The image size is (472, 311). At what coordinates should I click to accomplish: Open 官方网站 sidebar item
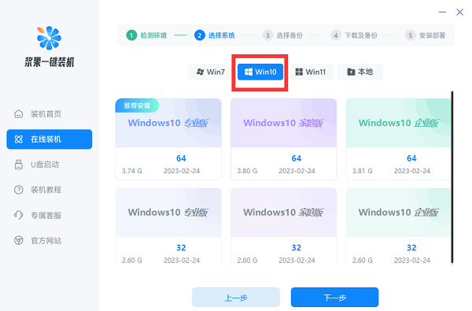point(50,240)
